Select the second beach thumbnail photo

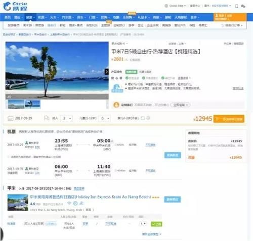point(32,104)
